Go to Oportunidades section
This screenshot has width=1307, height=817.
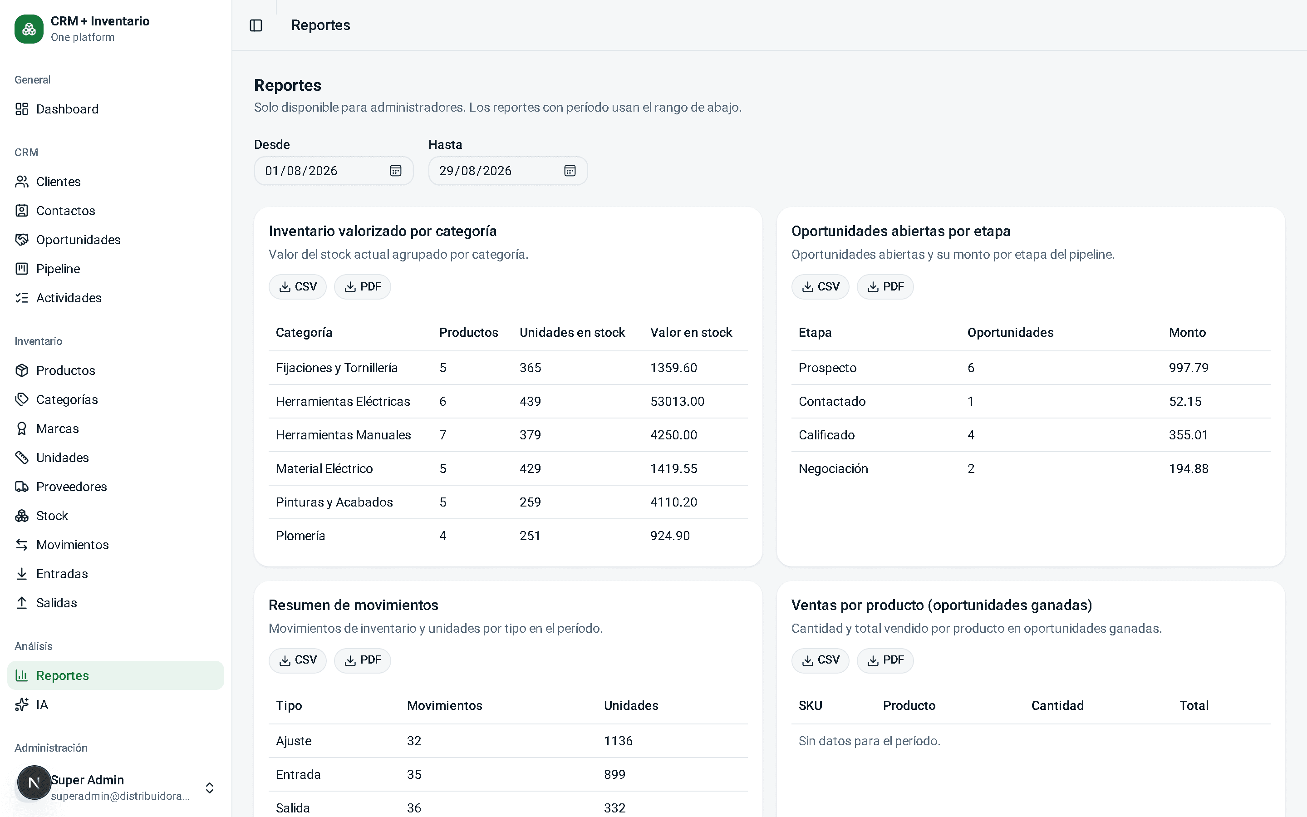point(116,240)
